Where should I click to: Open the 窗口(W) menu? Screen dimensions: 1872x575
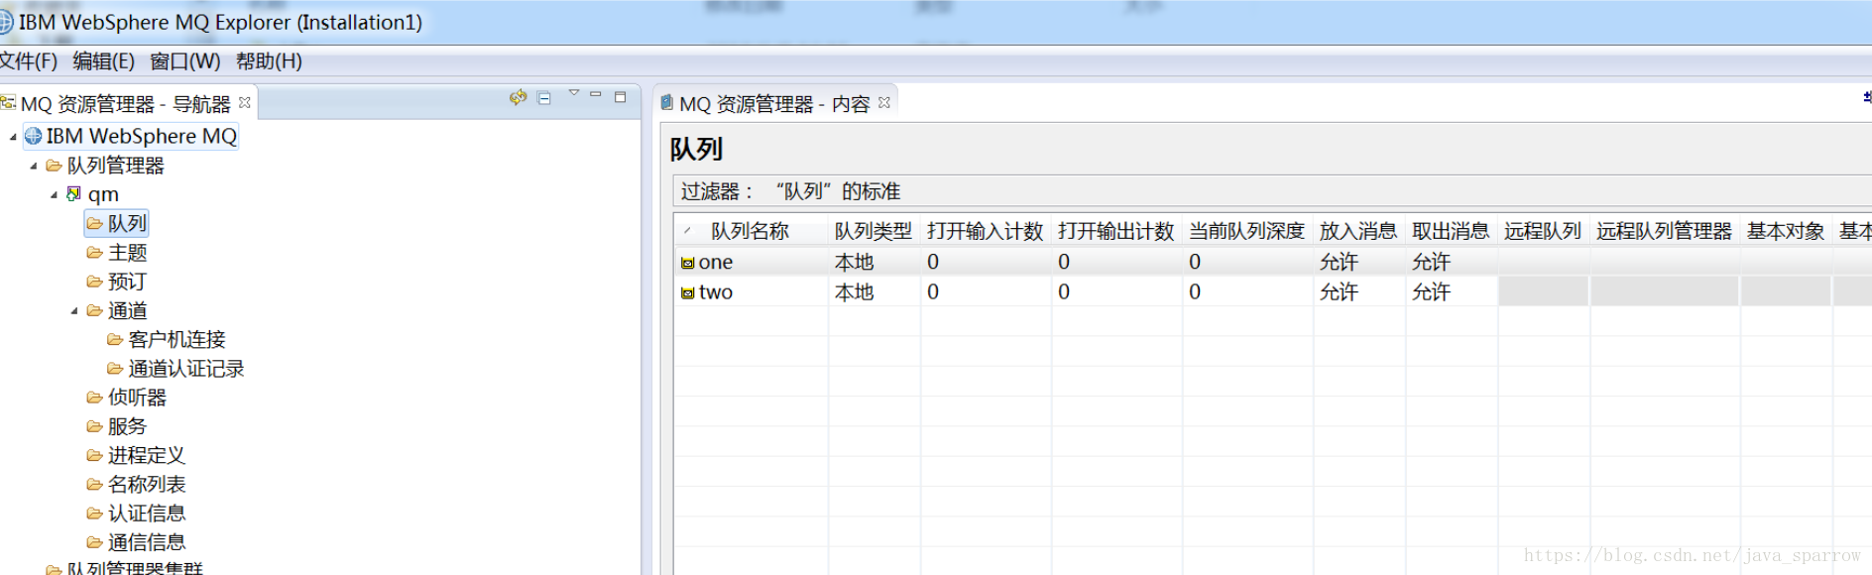[184, 61]
